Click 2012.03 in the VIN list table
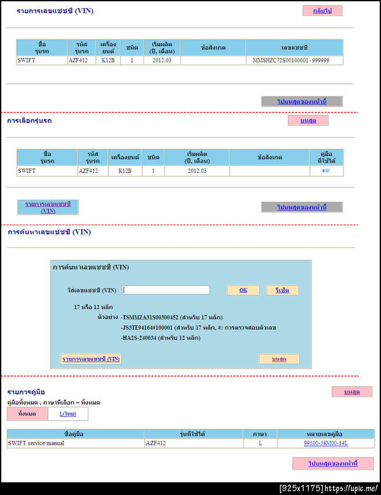 click(162, 60)
